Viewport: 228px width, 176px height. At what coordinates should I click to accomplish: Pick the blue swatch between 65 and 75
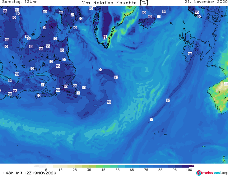click(x=139, y=166)
